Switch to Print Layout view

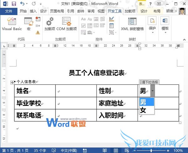(116, 150)
